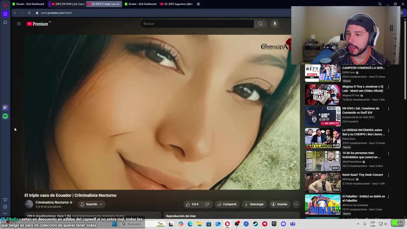Open Microsoft Teams from the taskbar
This screenshot has height=229, width=407.
(x=293, y=224)
